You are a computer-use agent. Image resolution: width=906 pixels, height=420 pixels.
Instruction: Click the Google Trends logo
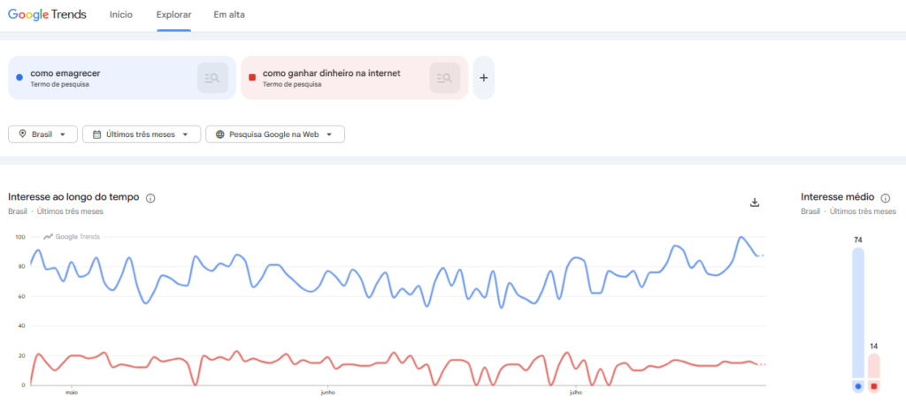point(48,15)
